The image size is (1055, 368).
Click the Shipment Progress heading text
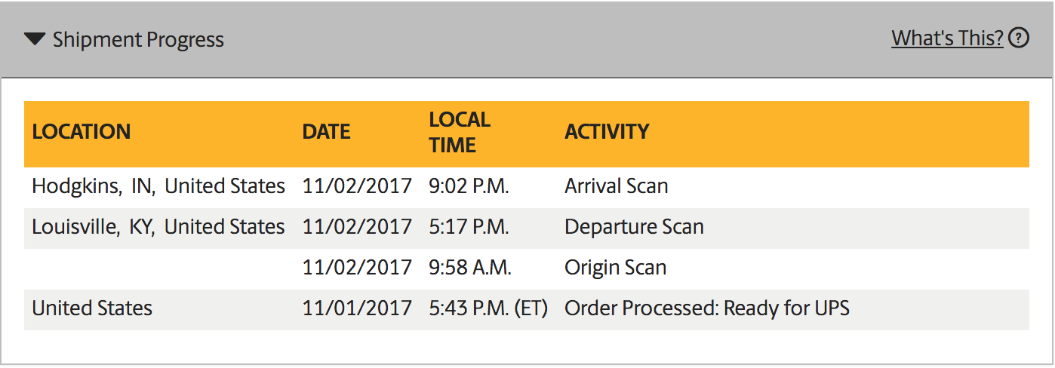tap(138, 39)
